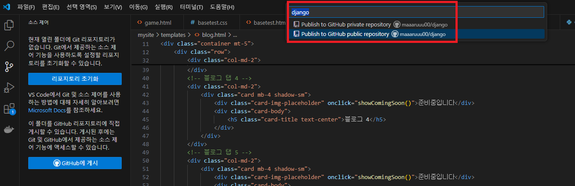Click sticky line 32 col-md-2 div

[224, 60]
